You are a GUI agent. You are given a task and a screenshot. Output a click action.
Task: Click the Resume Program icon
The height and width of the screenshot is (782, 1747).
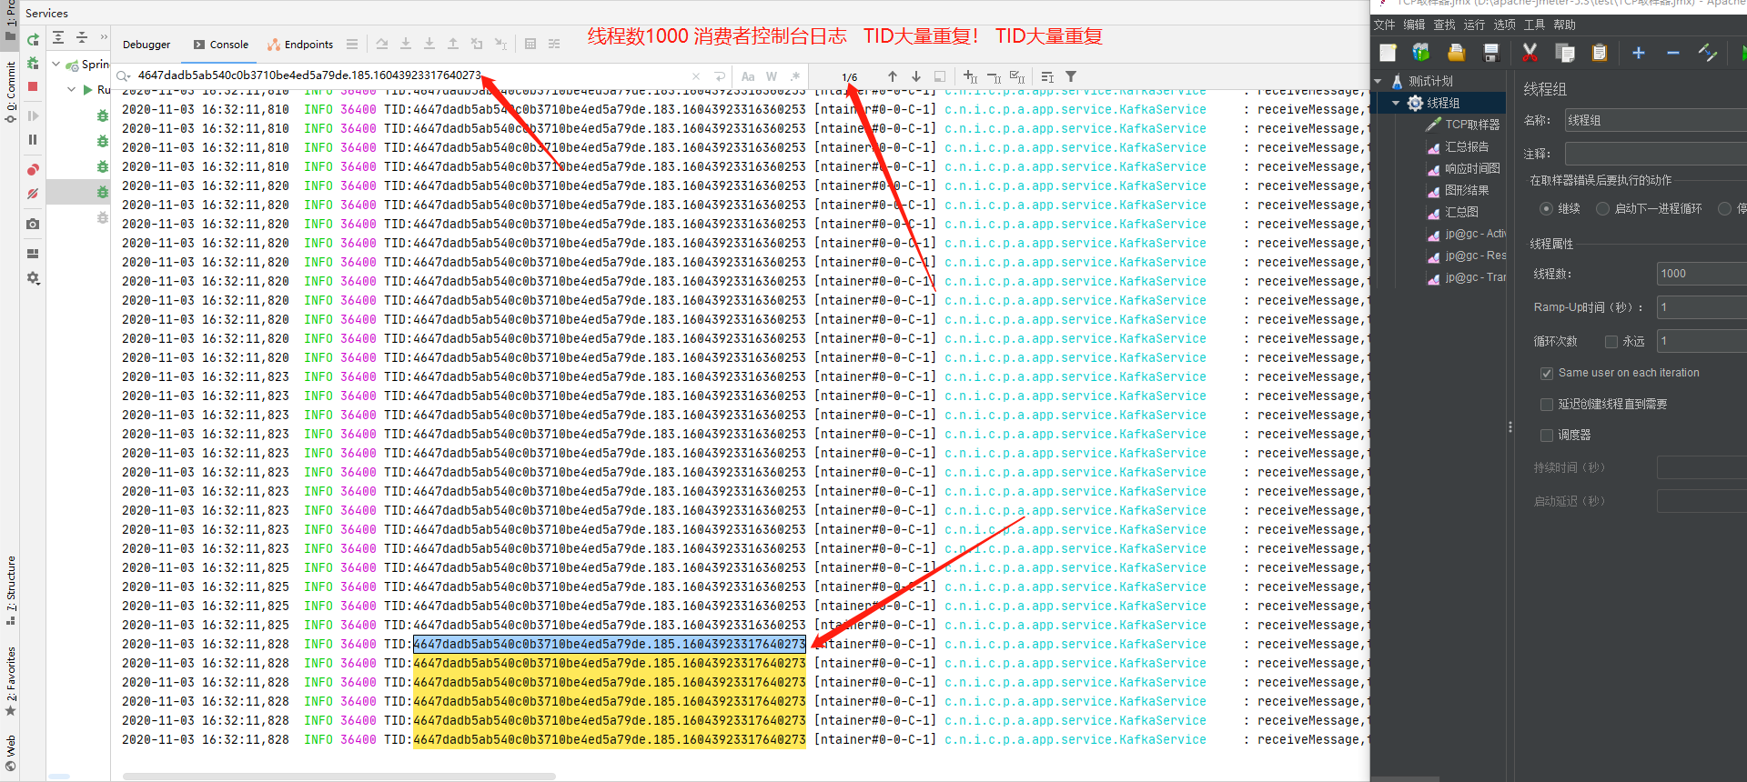[33, 115]
